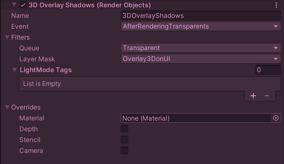The width and height of the screenshot is (284, 164).
Task: Click the LightMode Tags size field
Action: (268, 70)
